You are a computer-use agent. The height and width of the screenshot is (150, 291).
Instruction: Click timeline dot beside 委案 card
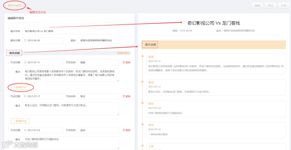142,56
